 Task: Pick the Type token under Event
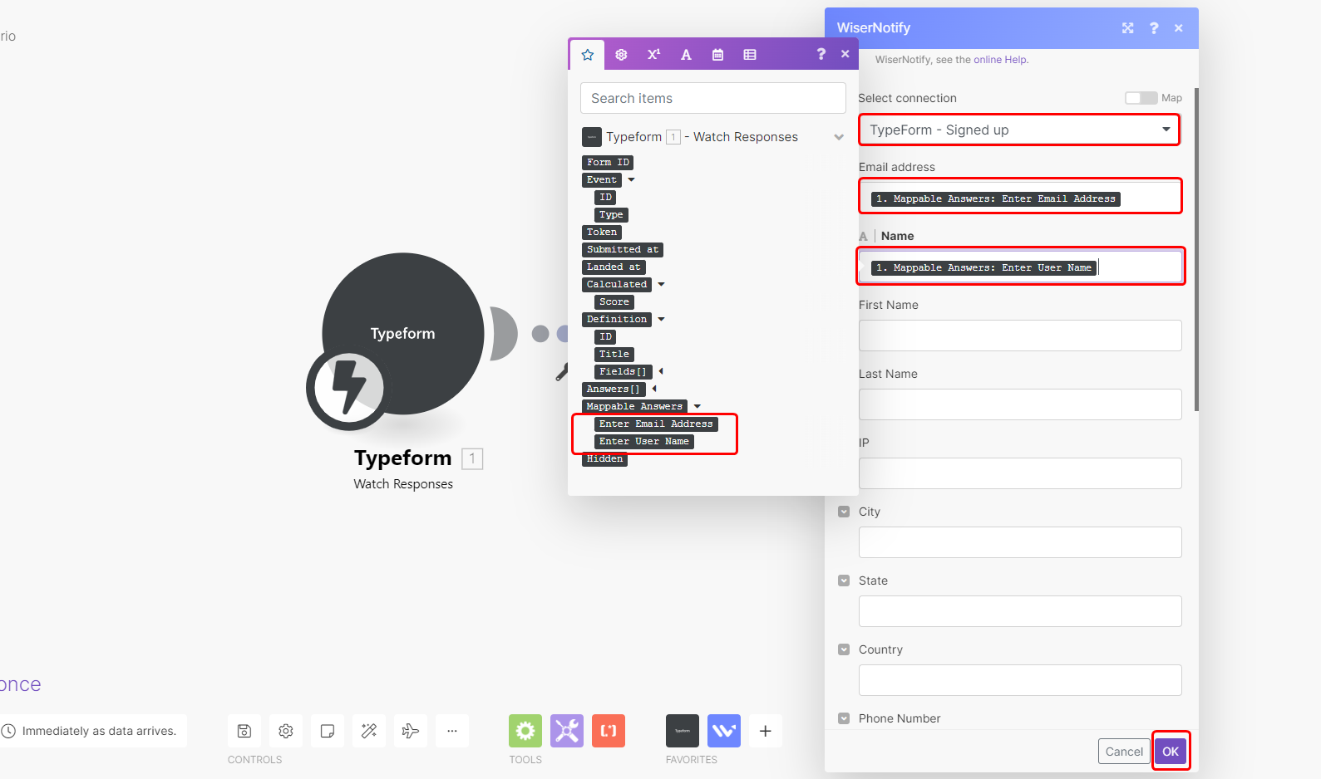pos(611,215)
